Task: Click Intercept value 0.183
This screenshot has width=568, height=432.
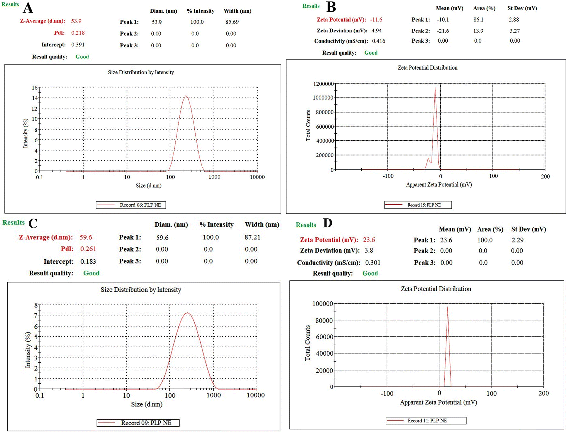Action: pyautogui.click(x=88, y=261)
